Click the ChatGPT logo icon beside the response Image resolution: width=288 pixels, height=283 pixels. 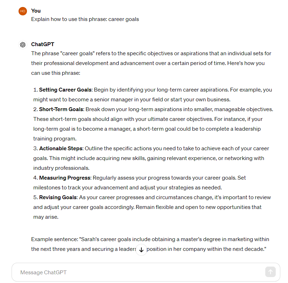[x=23, y=45]
